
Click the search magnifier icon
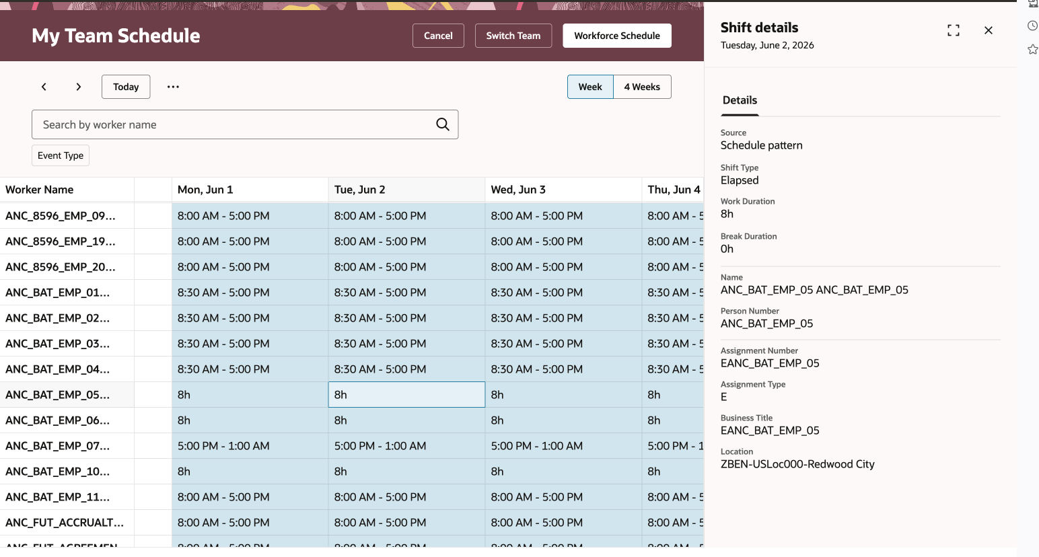[x=442, y=124]
